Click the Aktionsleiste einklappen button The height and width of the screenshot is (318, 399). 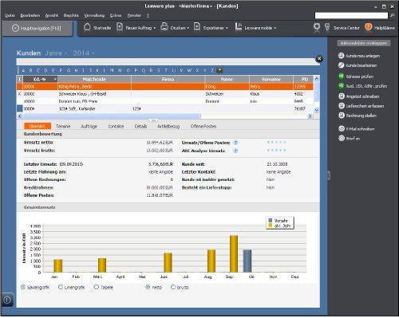click(x=364, y=43)
